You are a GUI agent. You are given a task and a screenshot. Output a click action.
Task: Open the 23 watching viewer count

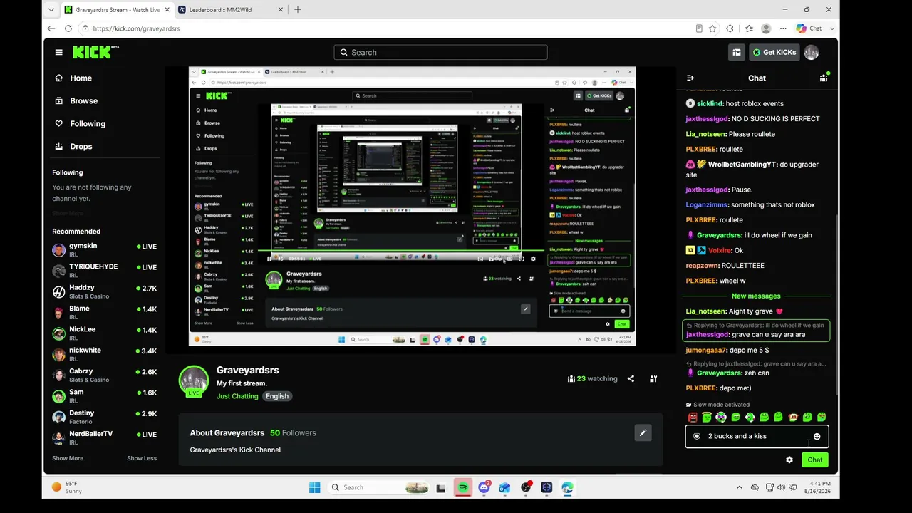[x=592, y=378]
